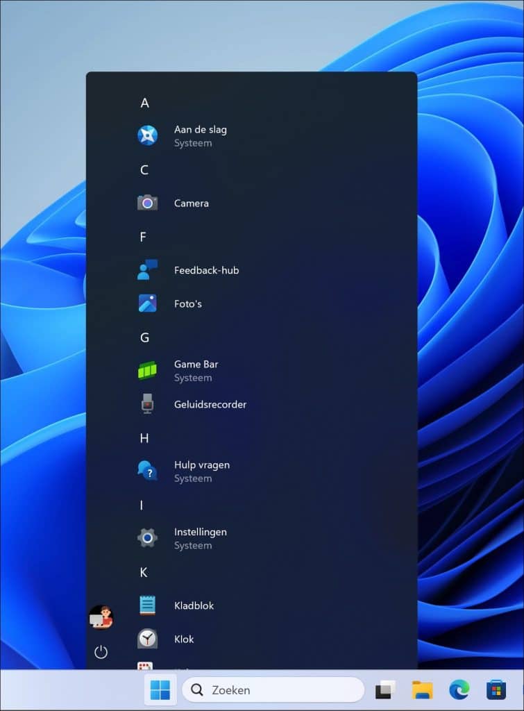Click the Zoeken search box

pos(273,690)
